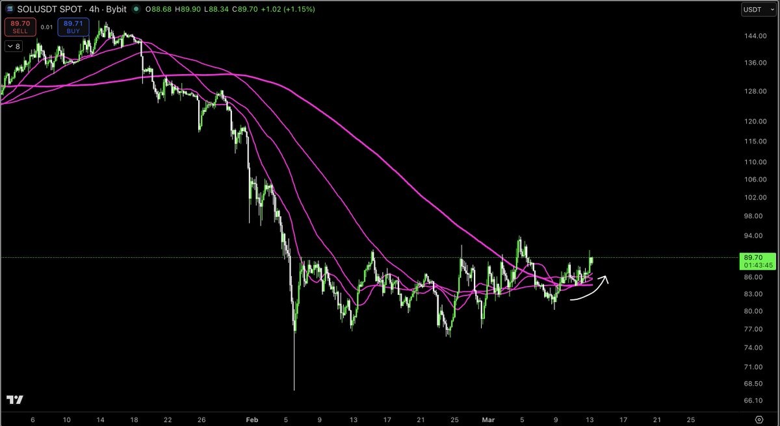Click the 136.00 price axis label

coord(756,63)
